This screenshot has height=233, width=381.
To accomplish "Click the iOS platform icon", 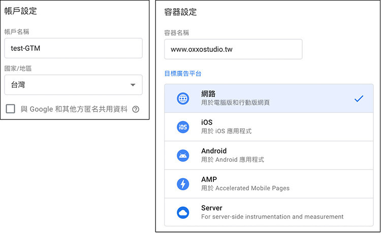I will (183, 127).
